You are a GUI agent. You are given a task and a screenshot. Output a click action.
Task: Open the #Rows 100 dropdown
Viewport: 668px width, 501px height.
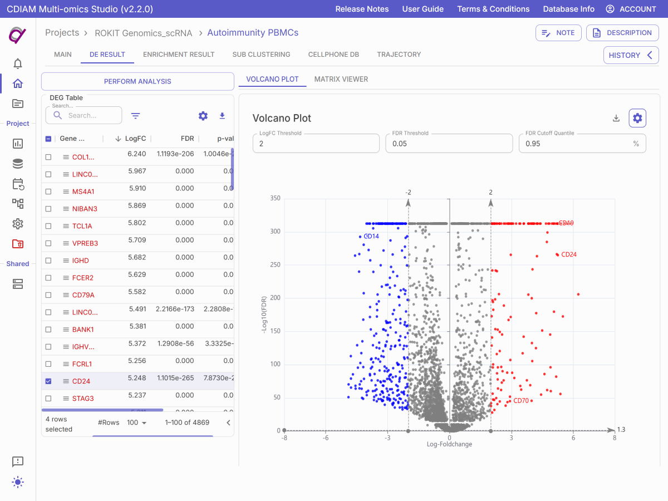(x=137, y=423)
